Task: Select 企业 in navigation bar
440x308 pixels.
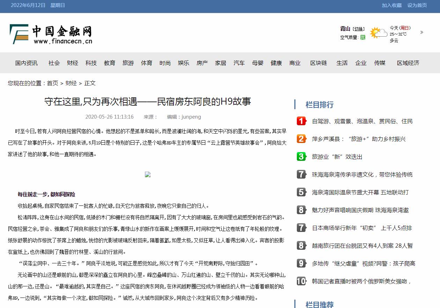Action: coord(361,63)
